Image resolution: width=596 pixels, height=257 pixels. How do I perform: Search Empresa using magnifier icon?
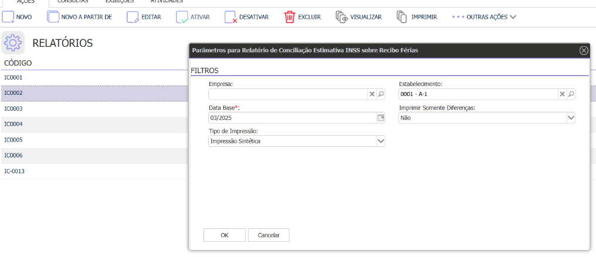381,94
